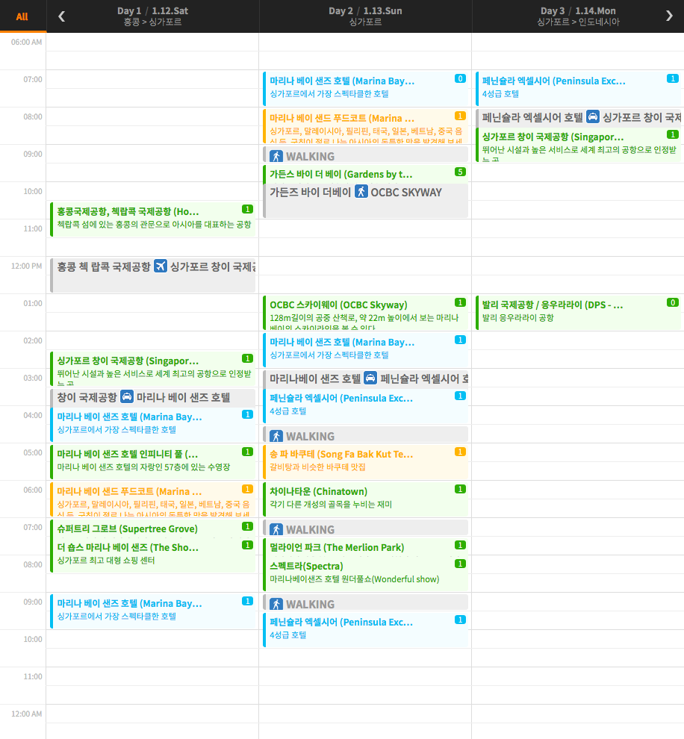Select the All tab in the top corner
The width and height of the screenshot is (684, 739).
pos(21,16)
